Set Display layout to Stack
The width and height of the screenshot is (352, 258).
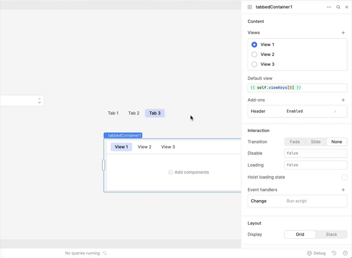click(331, 234)
